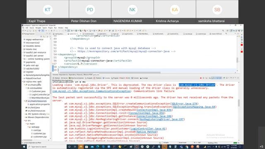265x149 pixels.
Task: Open customers.jsp in webapp folder
Action: (40, 137)
